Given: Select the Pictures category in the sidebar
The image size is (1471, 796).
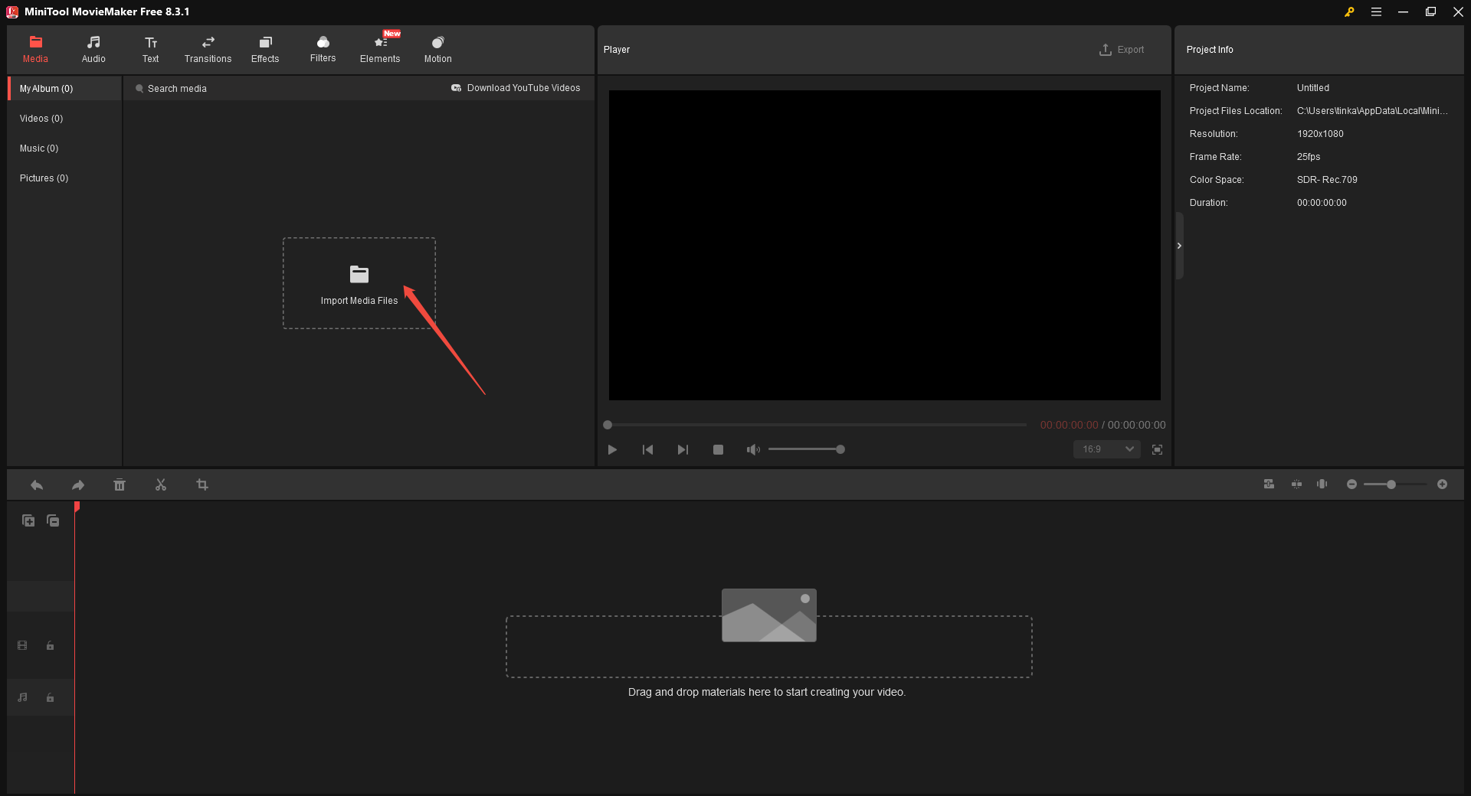Looking at the screenshot, I should click(44, 178).
